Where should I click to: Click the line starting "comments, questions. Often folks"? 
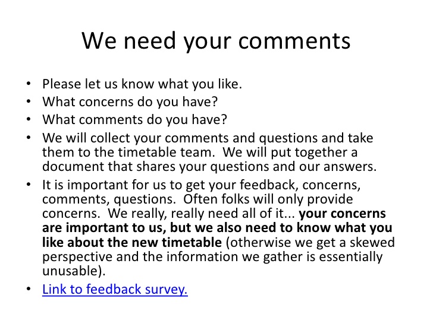coord(198,199)
